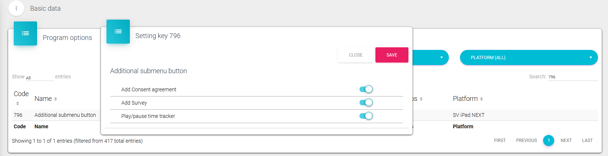Click the Program options list icon
Image resolution: width=608 pixels, height=156 pixels.
click(x=25, y=33)
